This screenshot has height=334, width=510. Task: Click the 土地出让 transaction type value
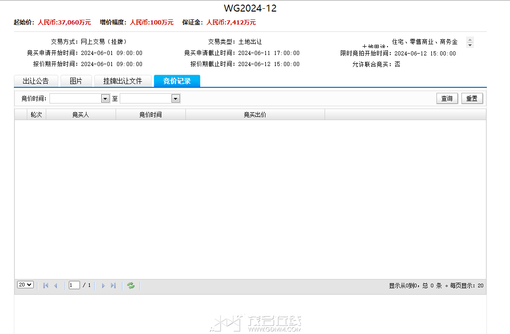pyautogui.click(x=250, y=42)
